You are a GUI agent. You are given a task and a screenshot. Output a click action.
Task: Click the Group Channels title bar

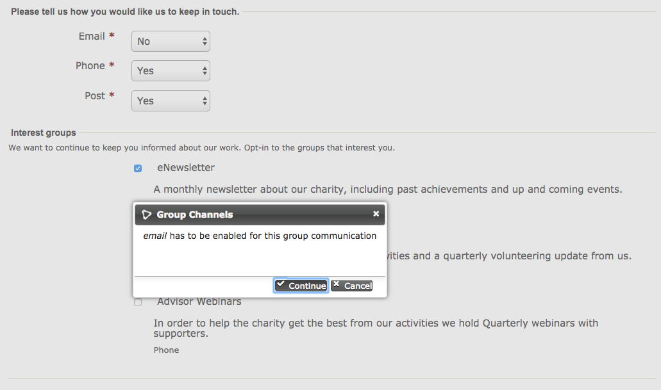tap(260, 215)
